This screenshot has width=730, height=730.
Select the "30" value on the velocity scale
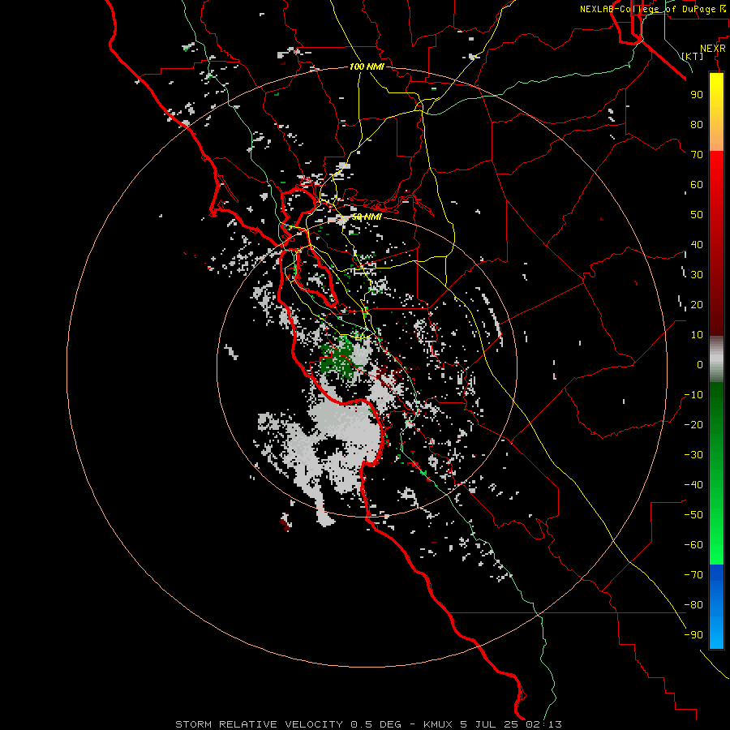point(697,275)
